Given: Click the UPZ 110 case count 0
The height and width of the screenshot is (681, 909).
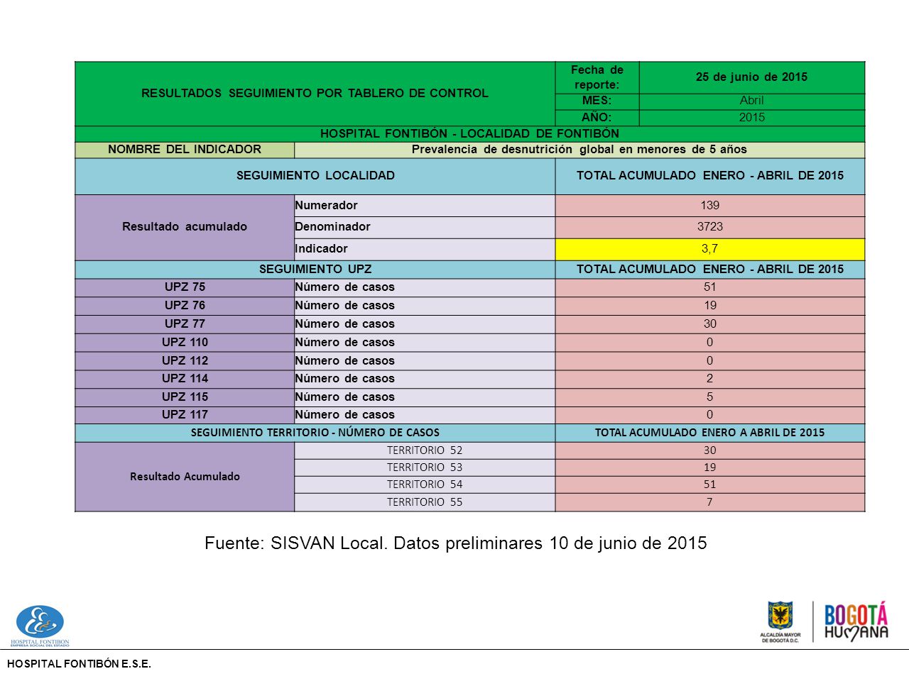Looking at the screenshot, I should [x=710, y=343].
